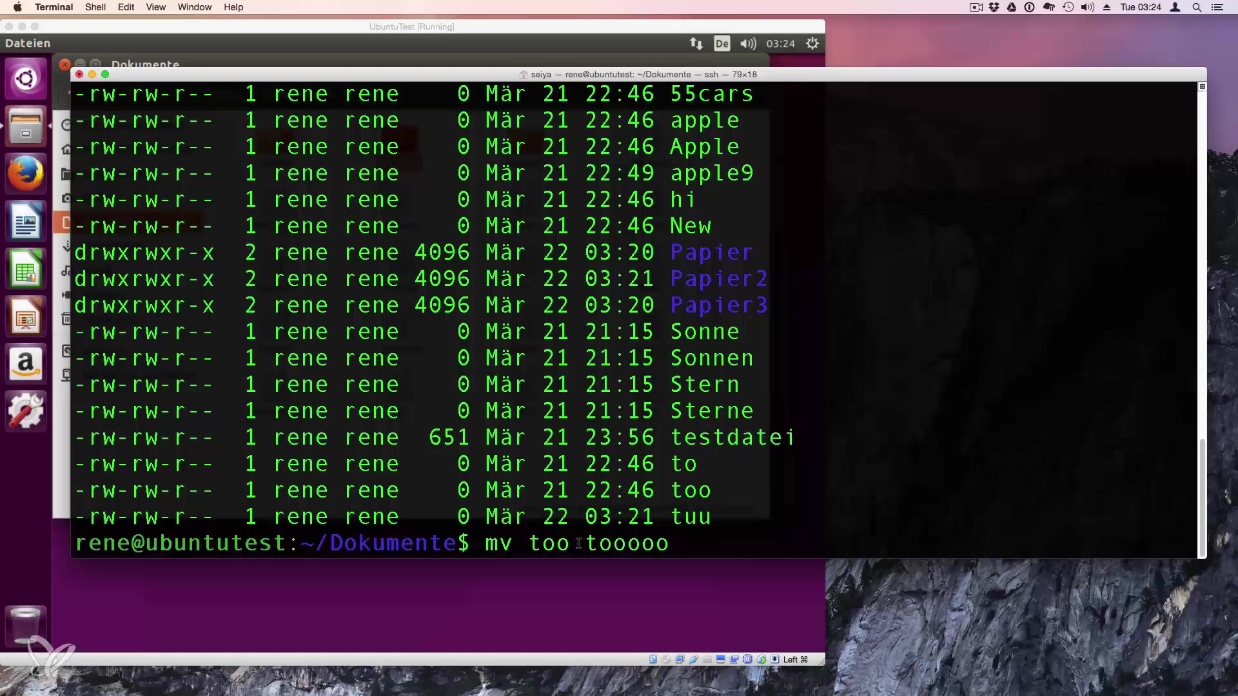Click the Ubuntu clock showing 03:24
1238x696 pixels.
pyautogui.click(x=780, y=43)
